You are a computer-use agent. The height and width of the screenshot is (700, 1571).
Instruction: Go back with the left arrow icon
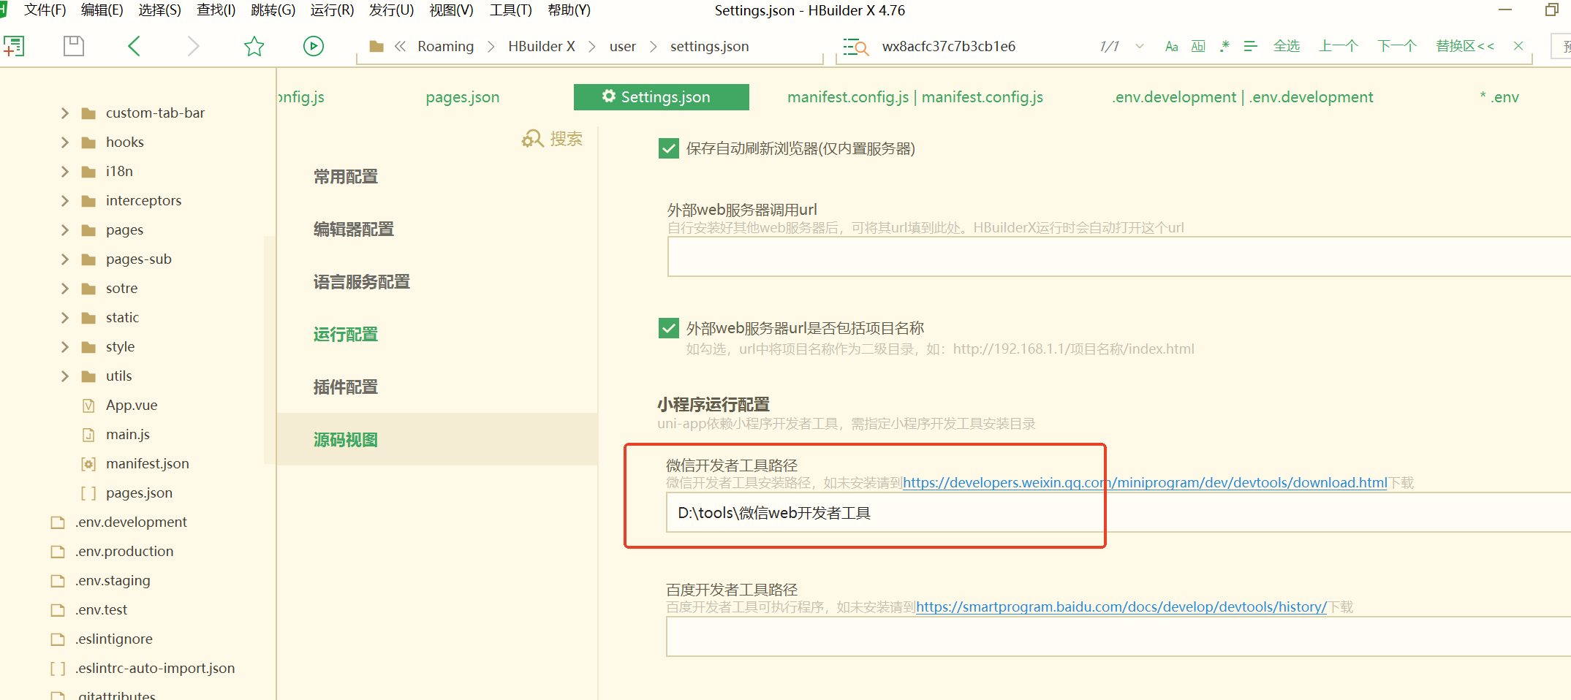click(134, 46)
